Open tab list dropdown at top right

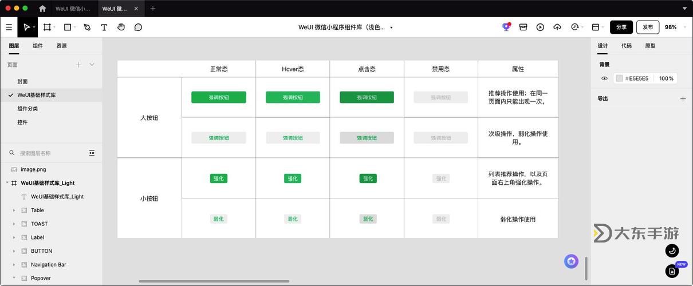coord(684,9)
